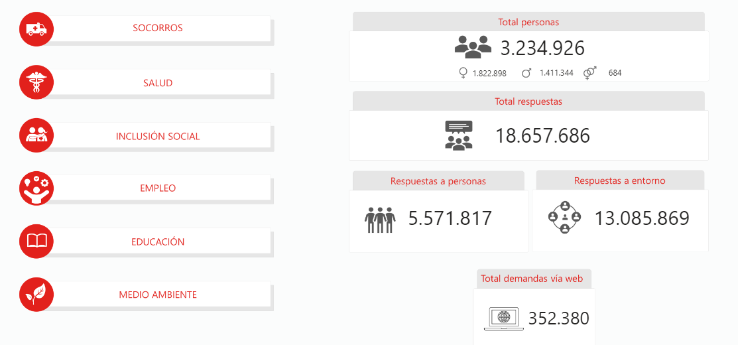The width and height of the screenshot is (738, 345).
Task: Click the red ambulance Socorros icon
Action: click(36, 29)
